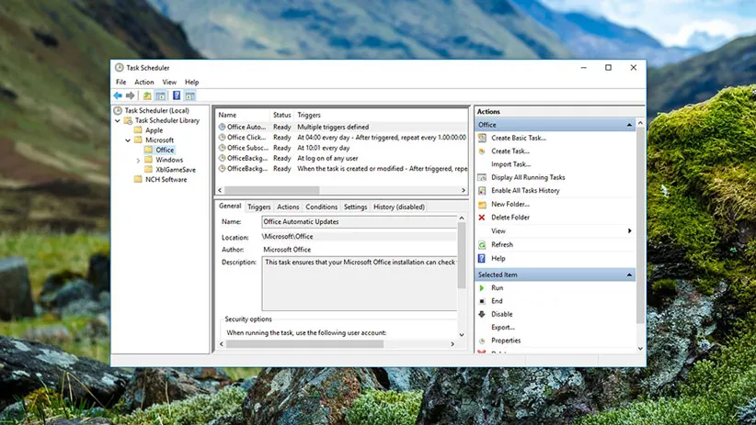This screenshot has width=756, height=425.
Task: Click the Create Basic Task icon
Action: (482, 138)
